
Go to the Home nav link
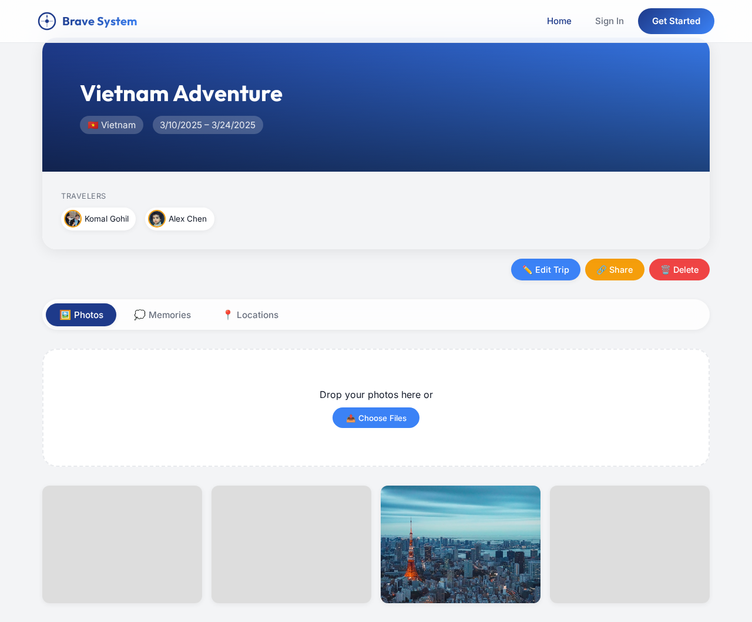click(x=559, y=21)
